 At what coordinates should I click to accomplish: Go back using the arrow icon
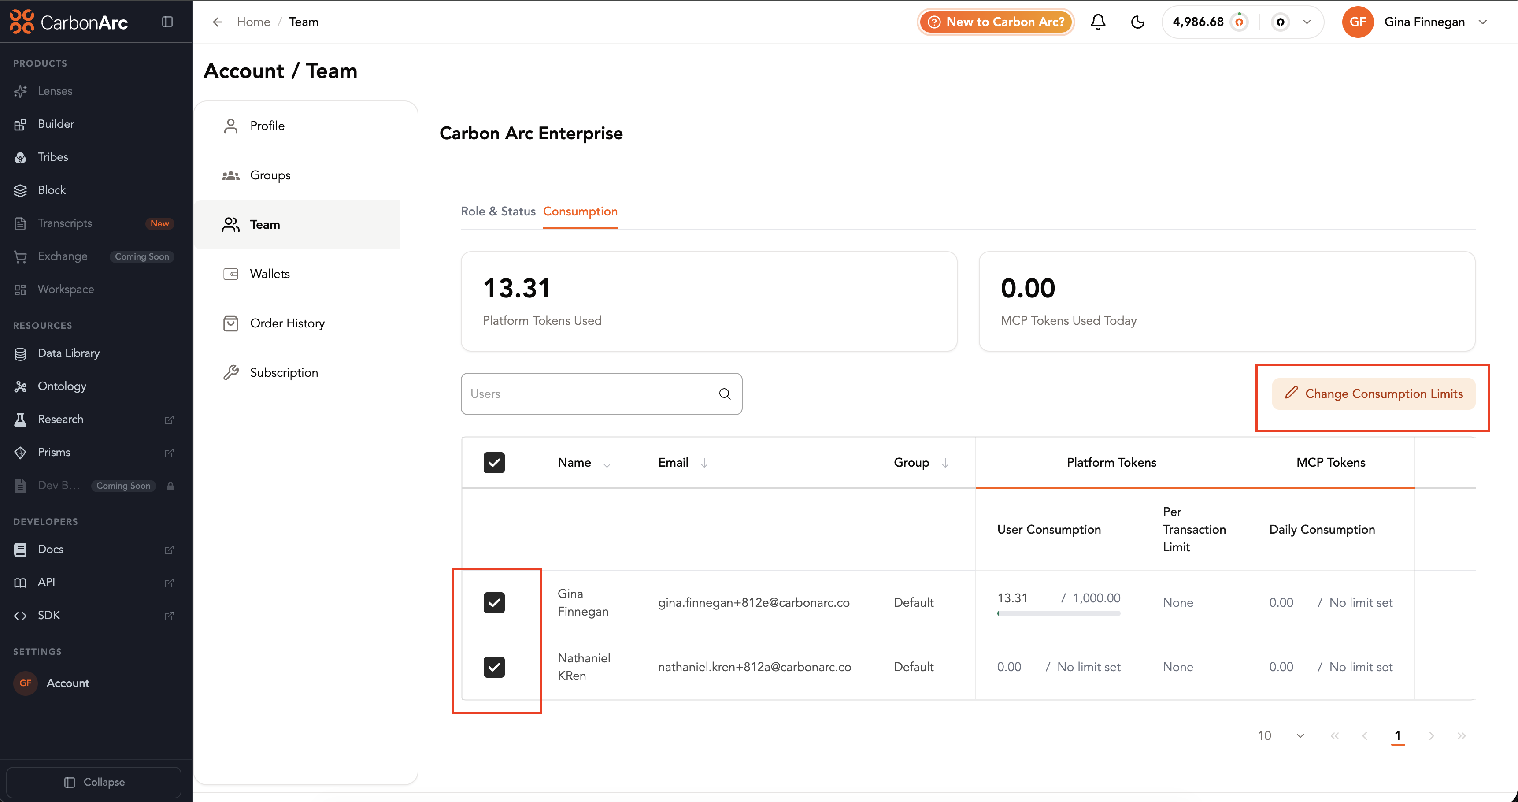218,22
